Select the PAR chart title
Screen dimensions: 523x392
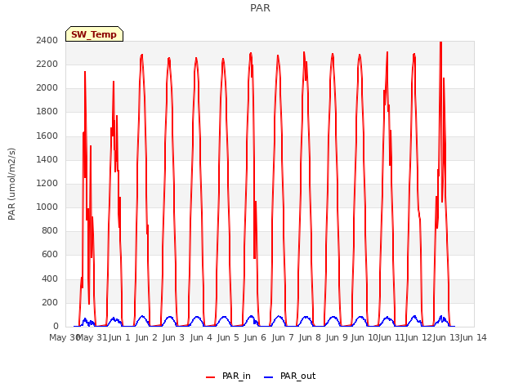(260, 8)
